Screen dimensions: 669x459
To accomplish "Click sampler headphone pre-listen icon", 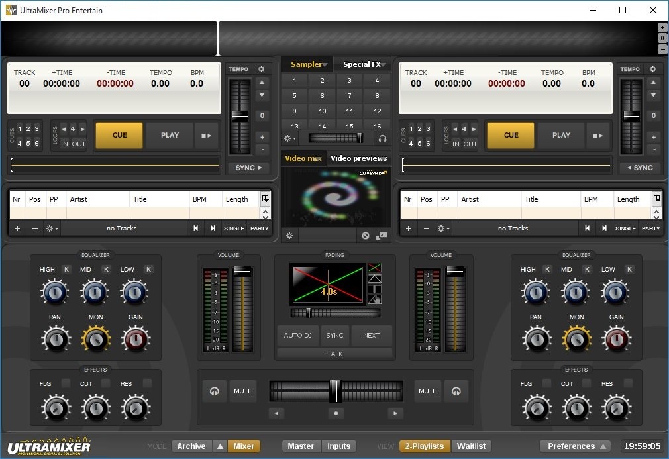I will click(382, 138).
